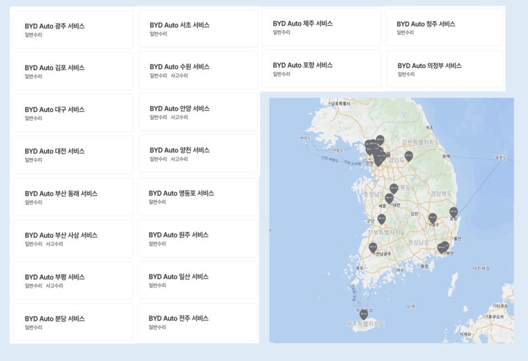Select the 청주 map pin in 충청북도

[394, 188]
